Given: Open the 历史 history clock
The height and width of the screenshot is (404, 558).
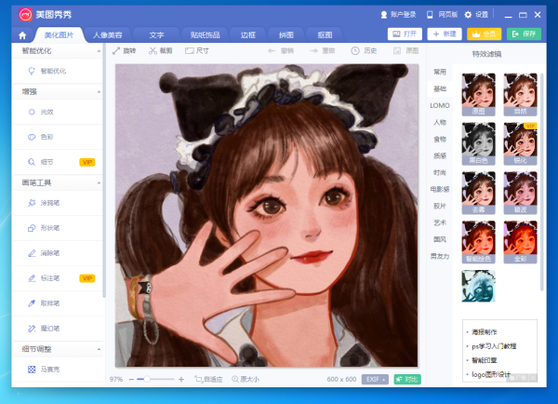Looking at the screenshot, I should point(364,51).
